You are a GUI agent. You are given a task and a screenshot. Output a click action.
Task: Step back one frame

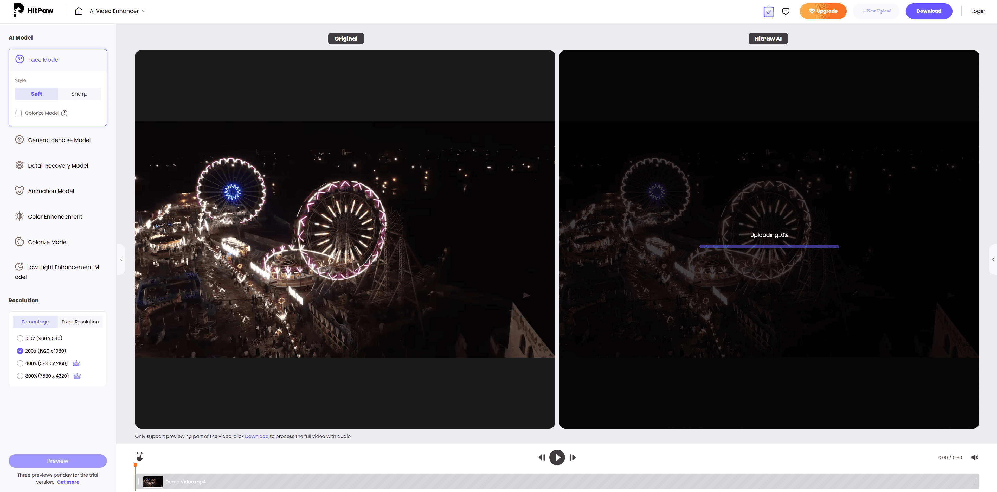tap(542, 458)
